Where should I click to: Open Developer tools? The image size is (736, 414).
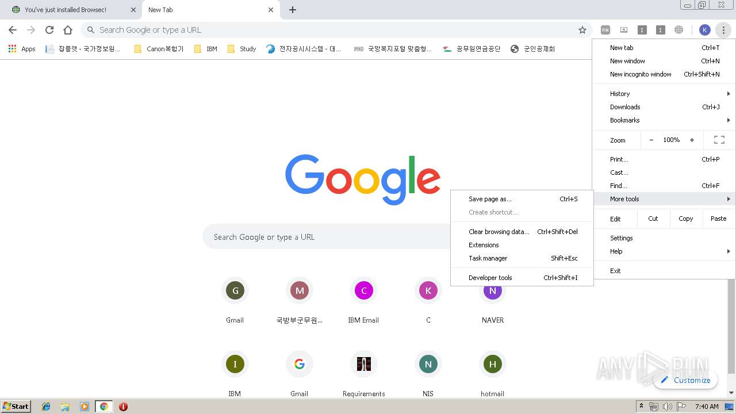(522, 278)
